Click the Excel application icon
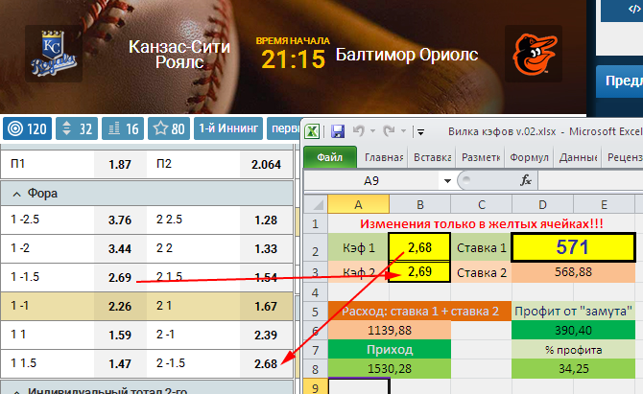Screen dimensions: 643x394 tap(312, 131)
